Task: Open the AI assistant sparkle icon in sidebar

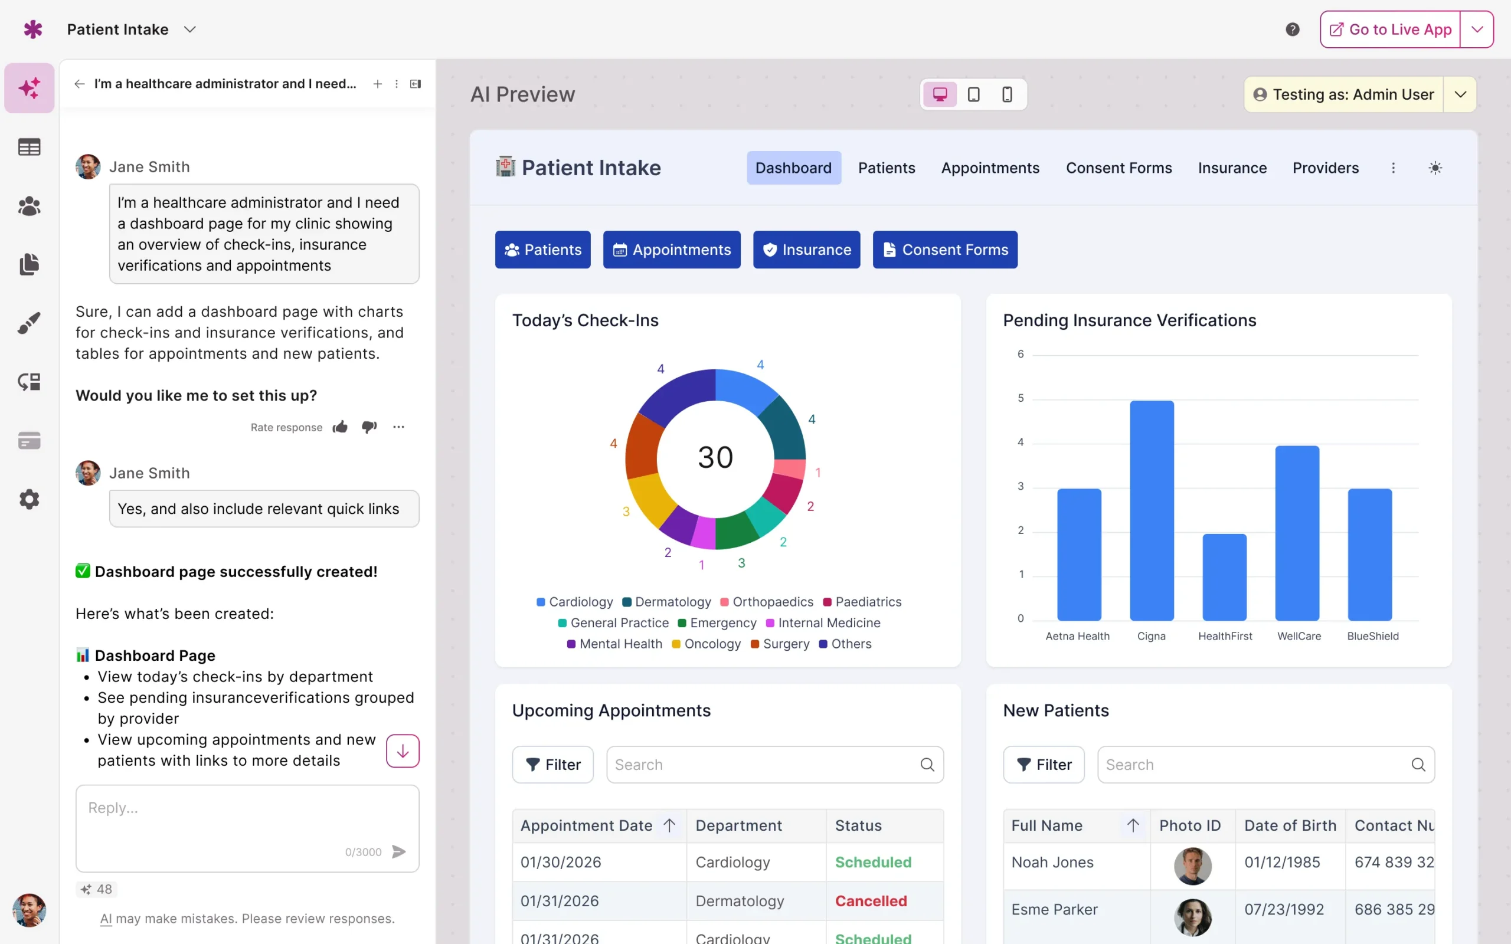Action: pyautogui.click(x=30, y=88)
